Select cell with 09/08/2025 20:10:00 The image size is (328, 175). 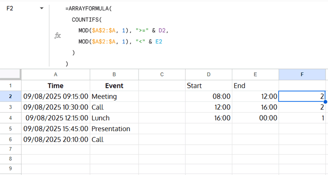[x=56, y=140]
